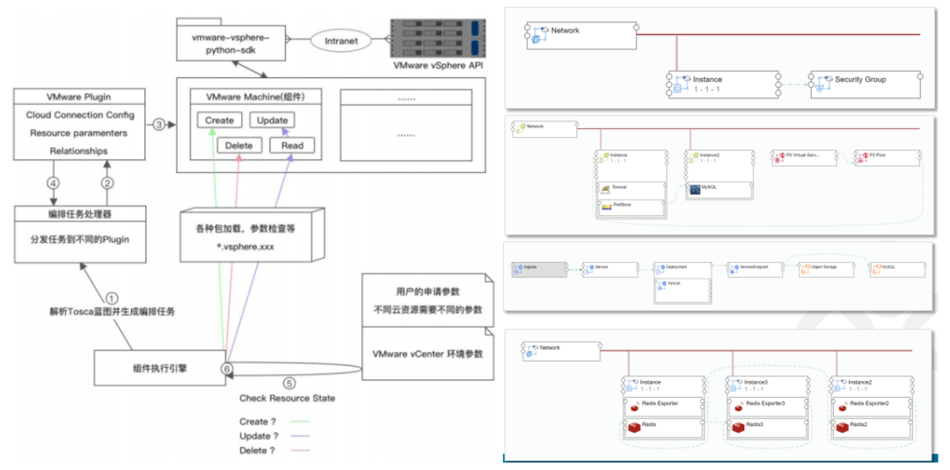Image resolution: width=950 pixels, height=470 pixels.
Task: Click the Delete box in VMware Machine
Action: (x=239, y=145)
